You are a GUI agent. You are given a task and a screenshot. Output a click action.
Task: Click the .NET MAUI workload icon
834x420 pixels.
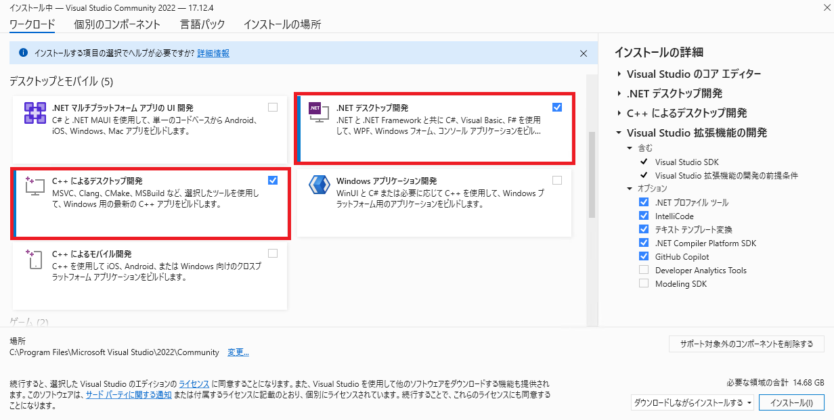35,113
